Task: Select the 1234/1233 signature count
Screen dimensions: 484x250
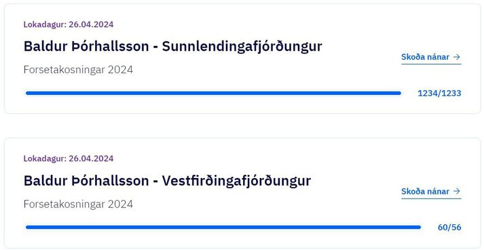Action: pyautogui.click(x=439, y=93)
